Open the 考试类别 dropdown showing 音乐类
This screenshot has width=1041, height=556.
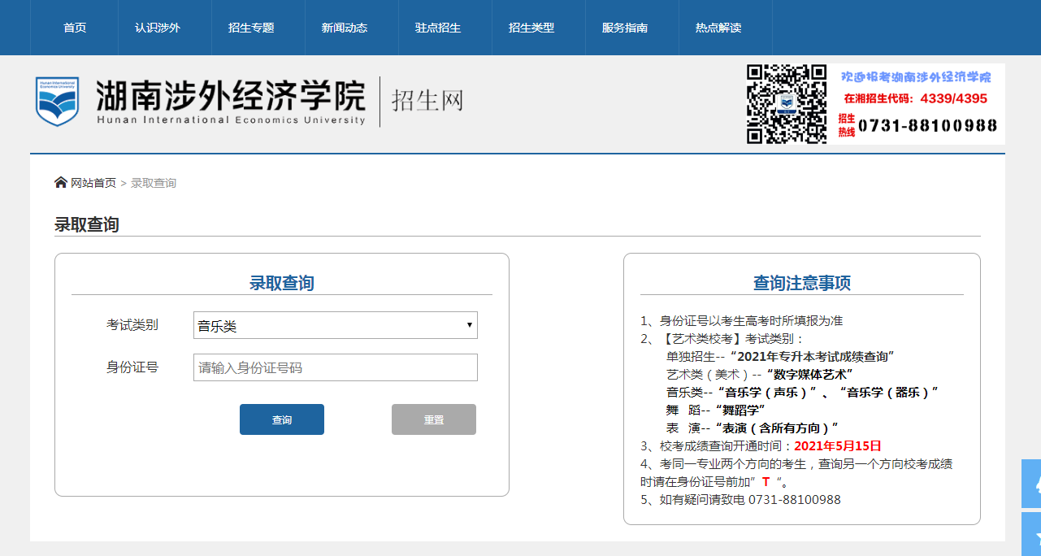(x=335, y=324)
